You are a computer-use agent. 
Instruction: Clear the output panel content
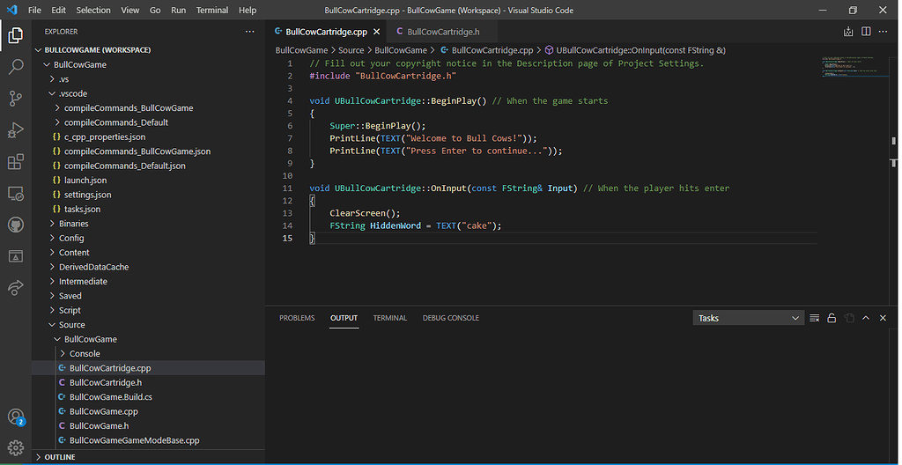click(815, 318)
